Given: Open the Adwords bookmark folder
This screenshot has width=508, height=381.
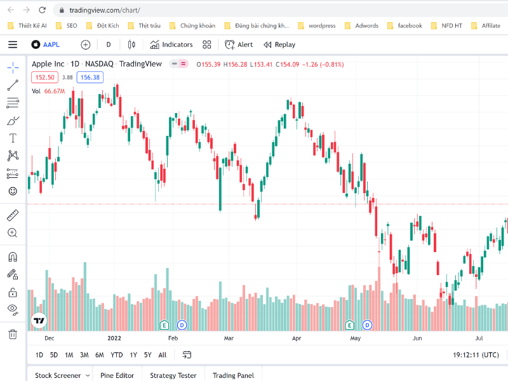Looking at the screenshot, I should [361, 25].
